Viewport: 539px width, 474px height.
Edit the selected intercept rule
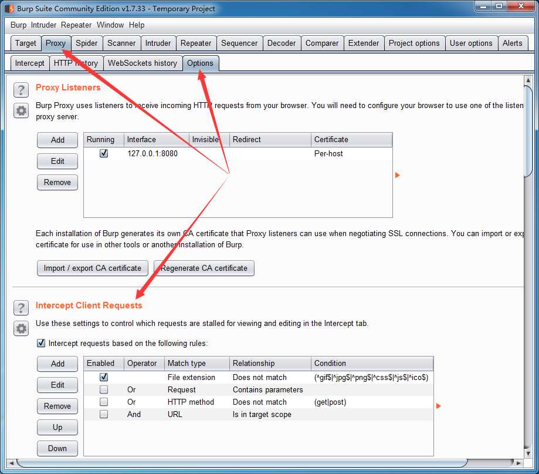click(x=57, y=385)
